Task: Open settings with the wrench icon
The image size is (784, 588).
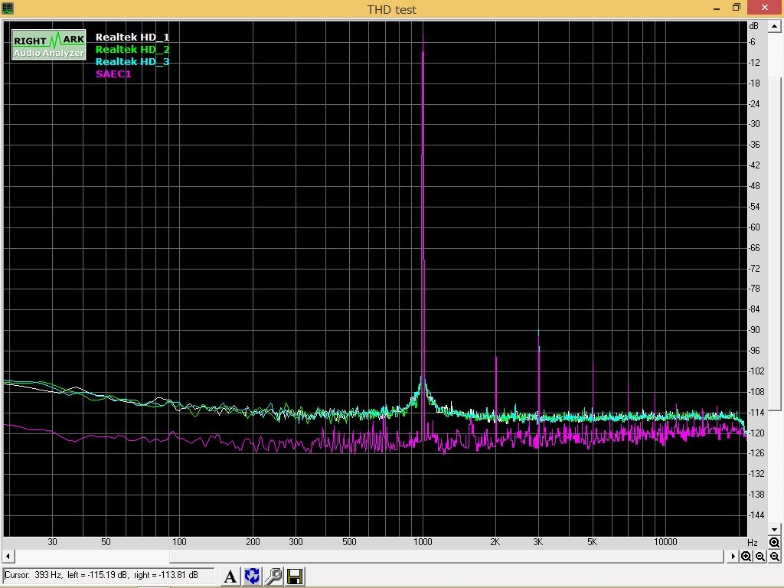Action: 273,576
